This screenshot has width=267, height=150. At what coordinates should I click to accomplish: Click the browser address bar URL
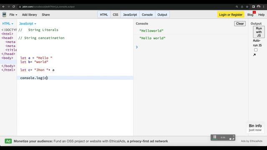(x=48, y=7)
